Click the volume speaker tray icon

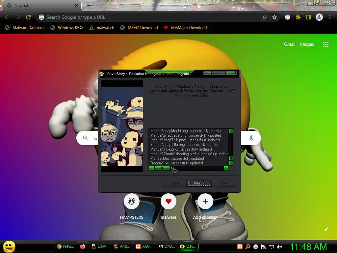tap(279, 247)
